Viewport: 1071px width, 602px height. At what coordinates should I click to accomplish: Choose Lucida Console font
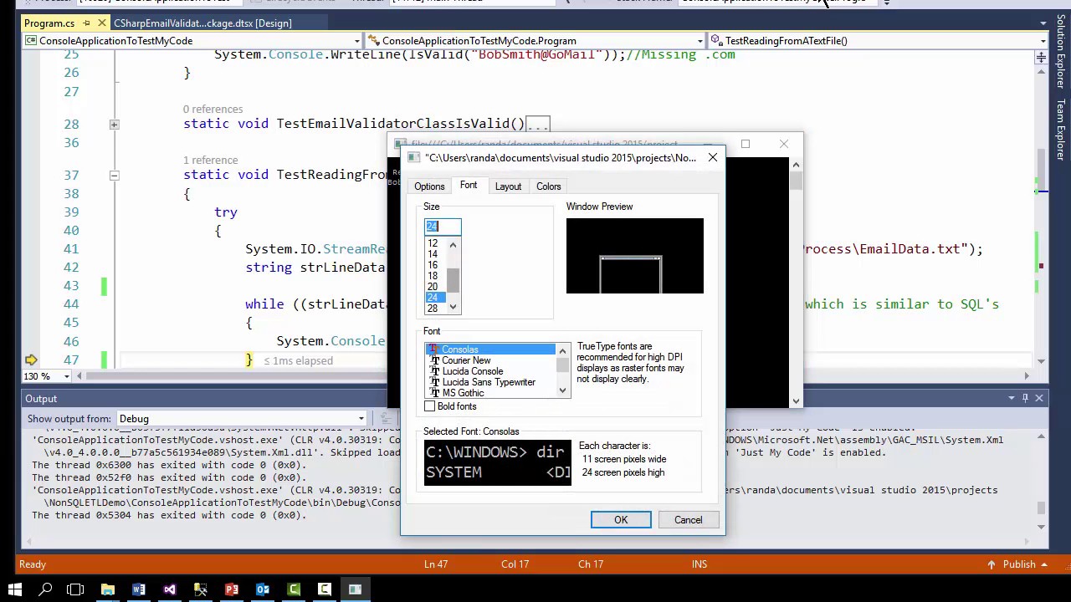(490, 371)
